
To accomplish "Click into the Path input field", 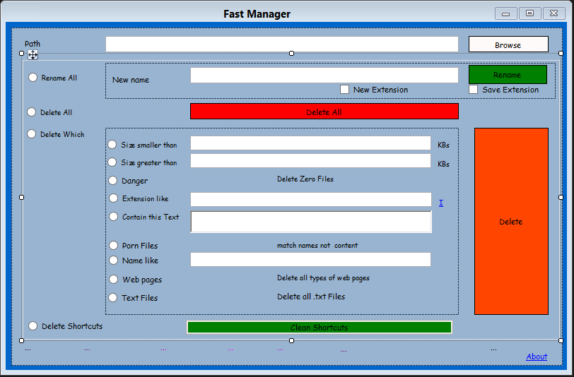I will [x=282, y=44].
